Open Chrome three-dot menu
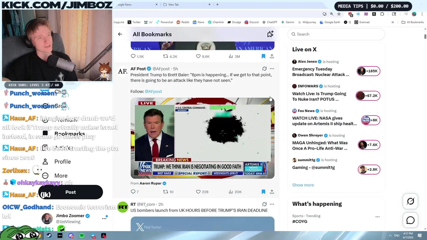427x240 pixels. click(x=422, y=14)
